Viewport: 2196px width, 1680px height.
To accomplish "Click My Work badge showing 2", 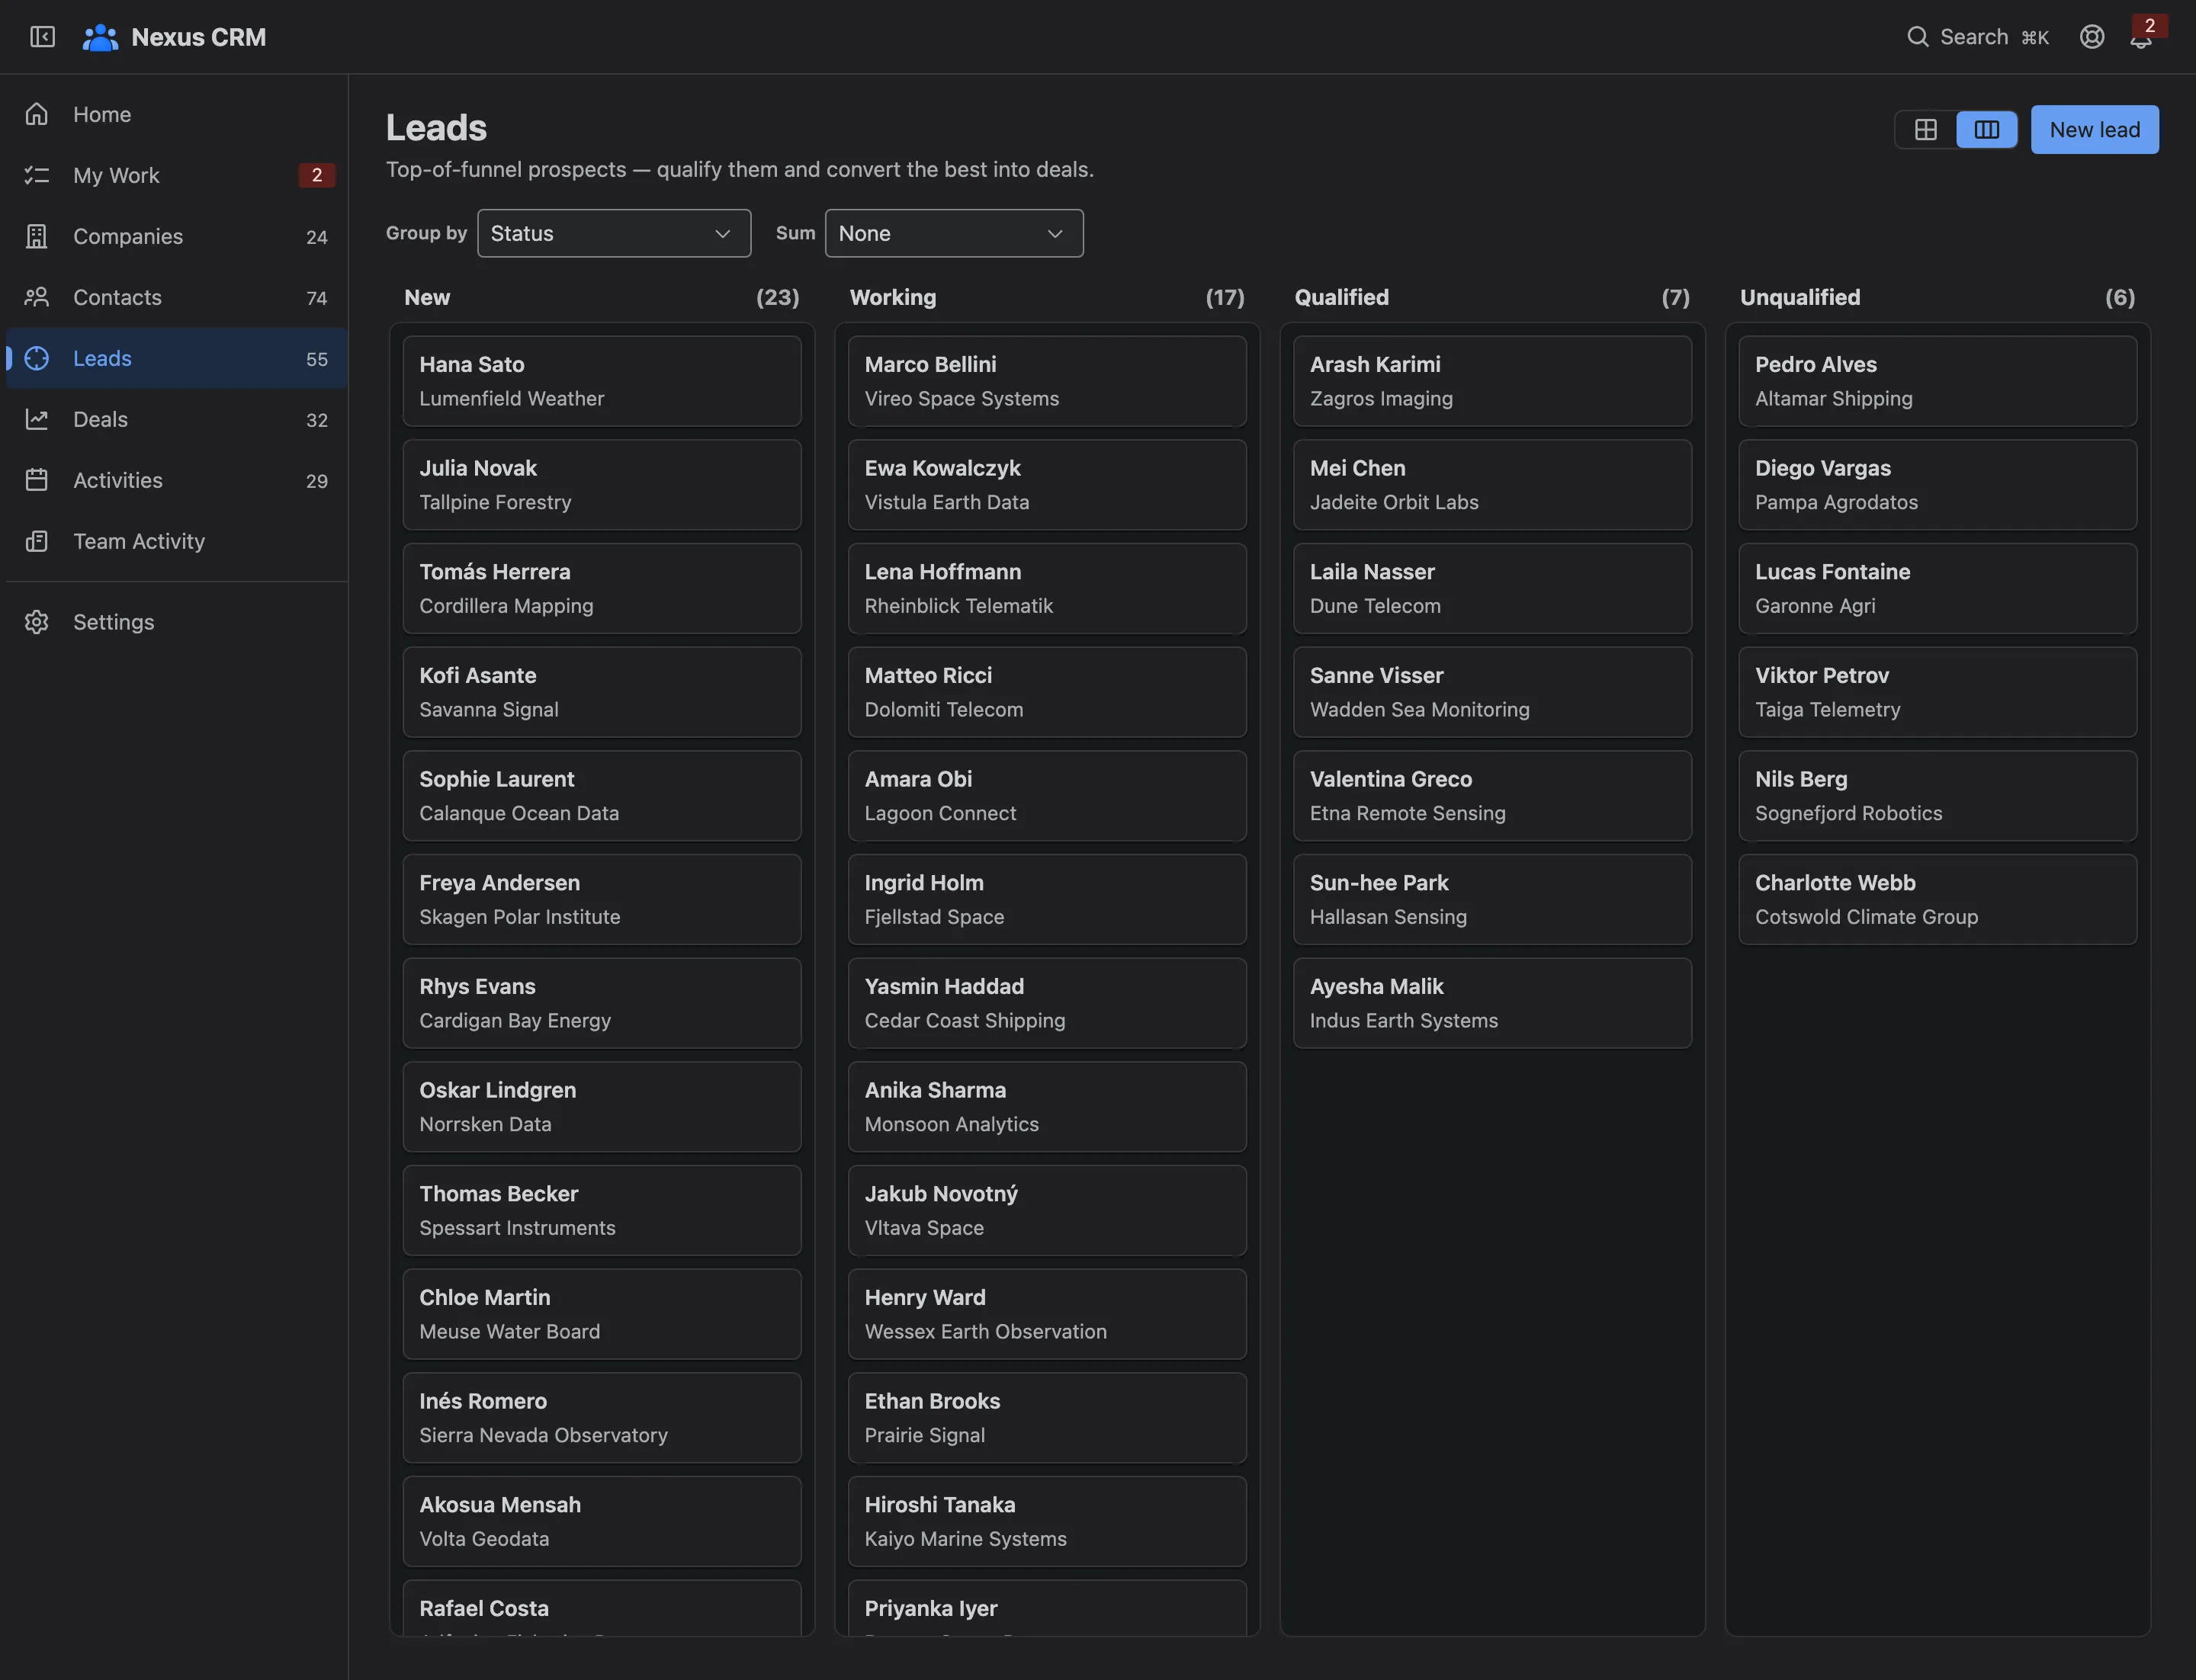I will [x=317, y=175].
